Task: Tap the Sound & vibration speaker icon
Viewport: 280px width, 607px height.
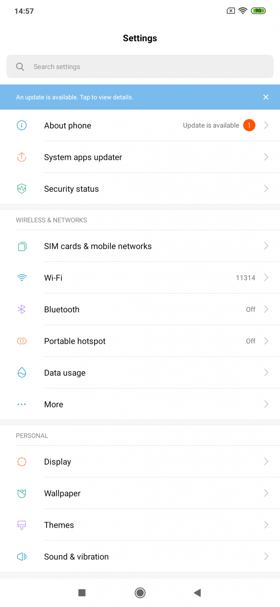Action: click(22, 556)
